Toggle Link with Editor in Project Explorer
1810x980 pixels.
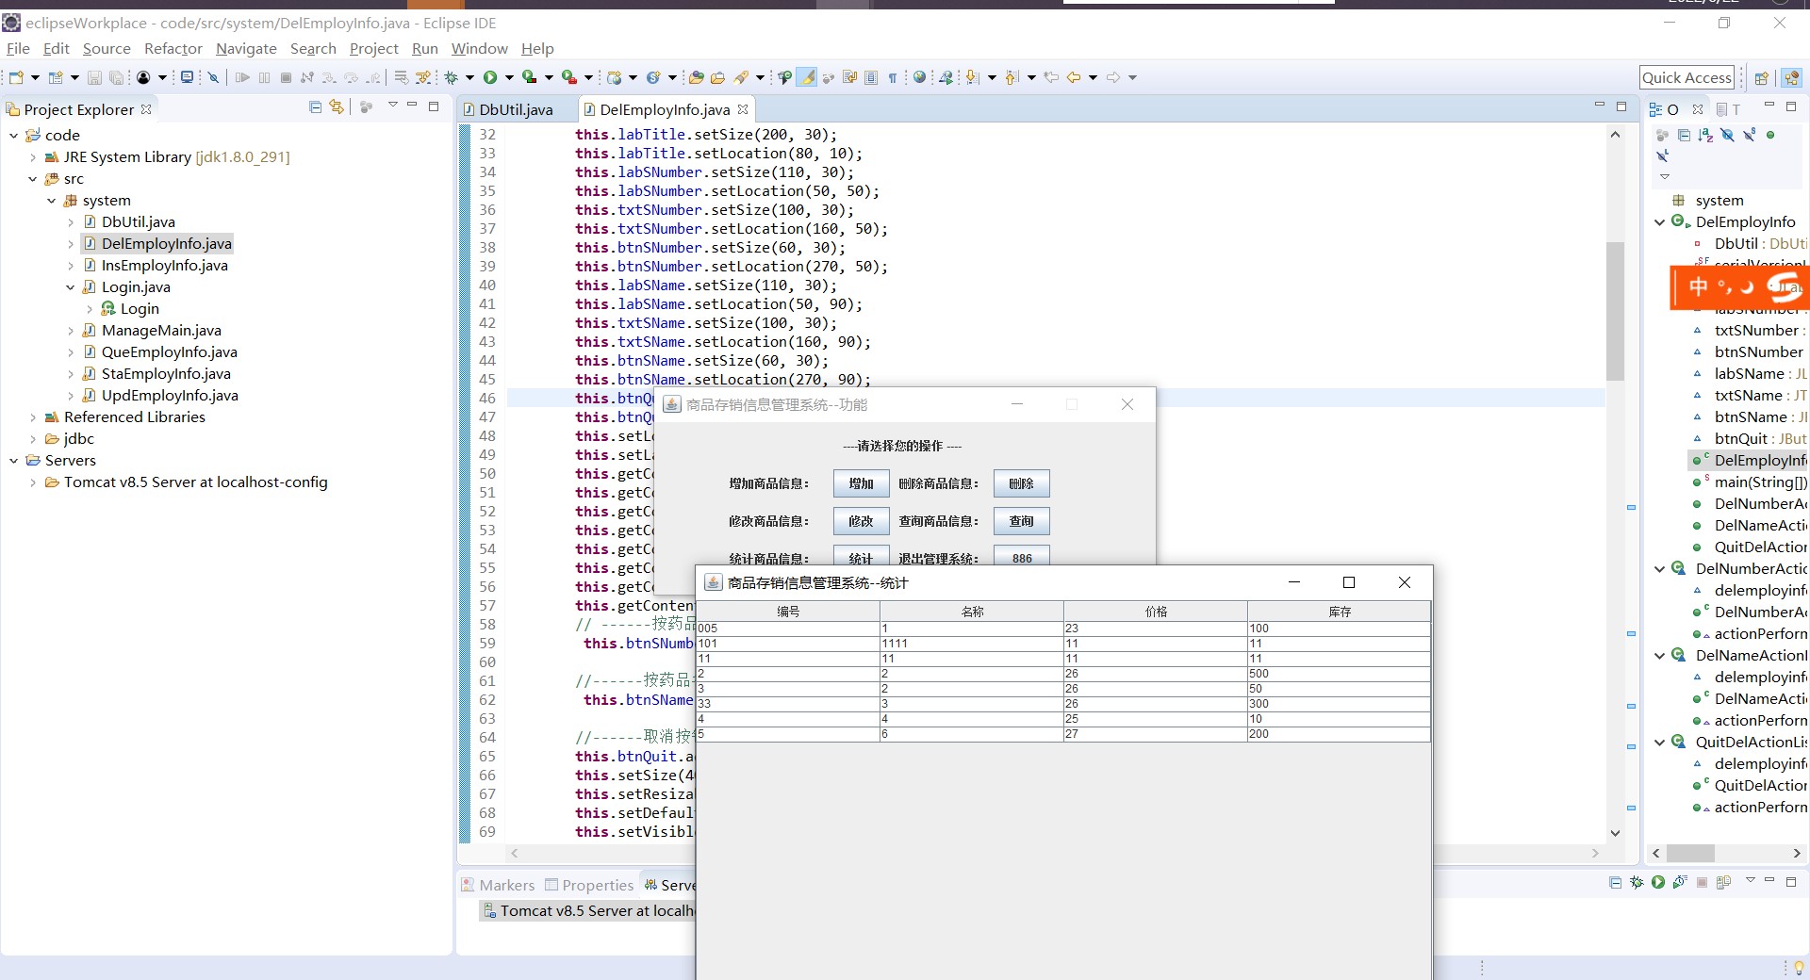(x=337, y=107)
